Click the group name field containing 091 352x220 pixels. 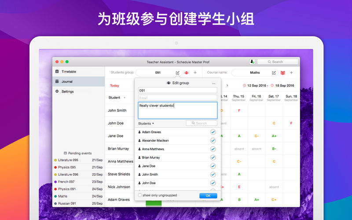[x=178, y=91]
